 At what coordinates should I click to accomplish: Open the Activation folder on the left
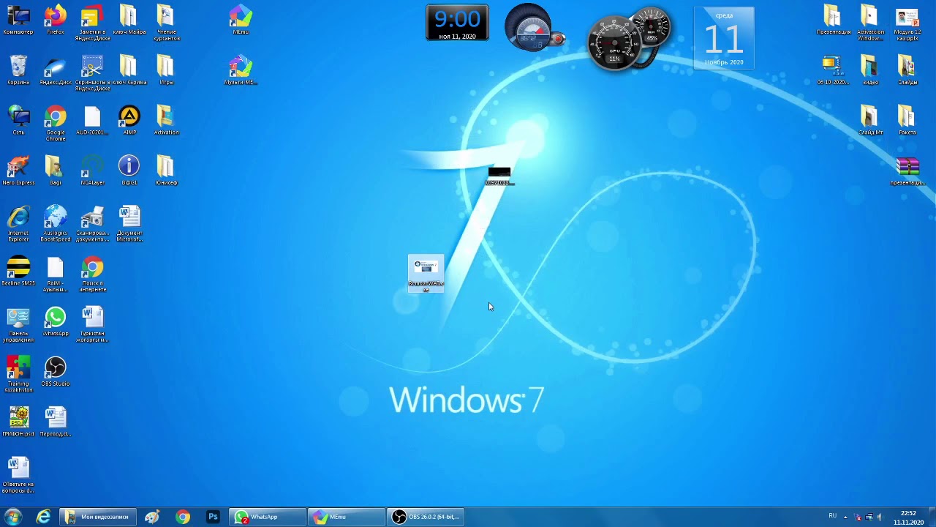click(166, 121)
